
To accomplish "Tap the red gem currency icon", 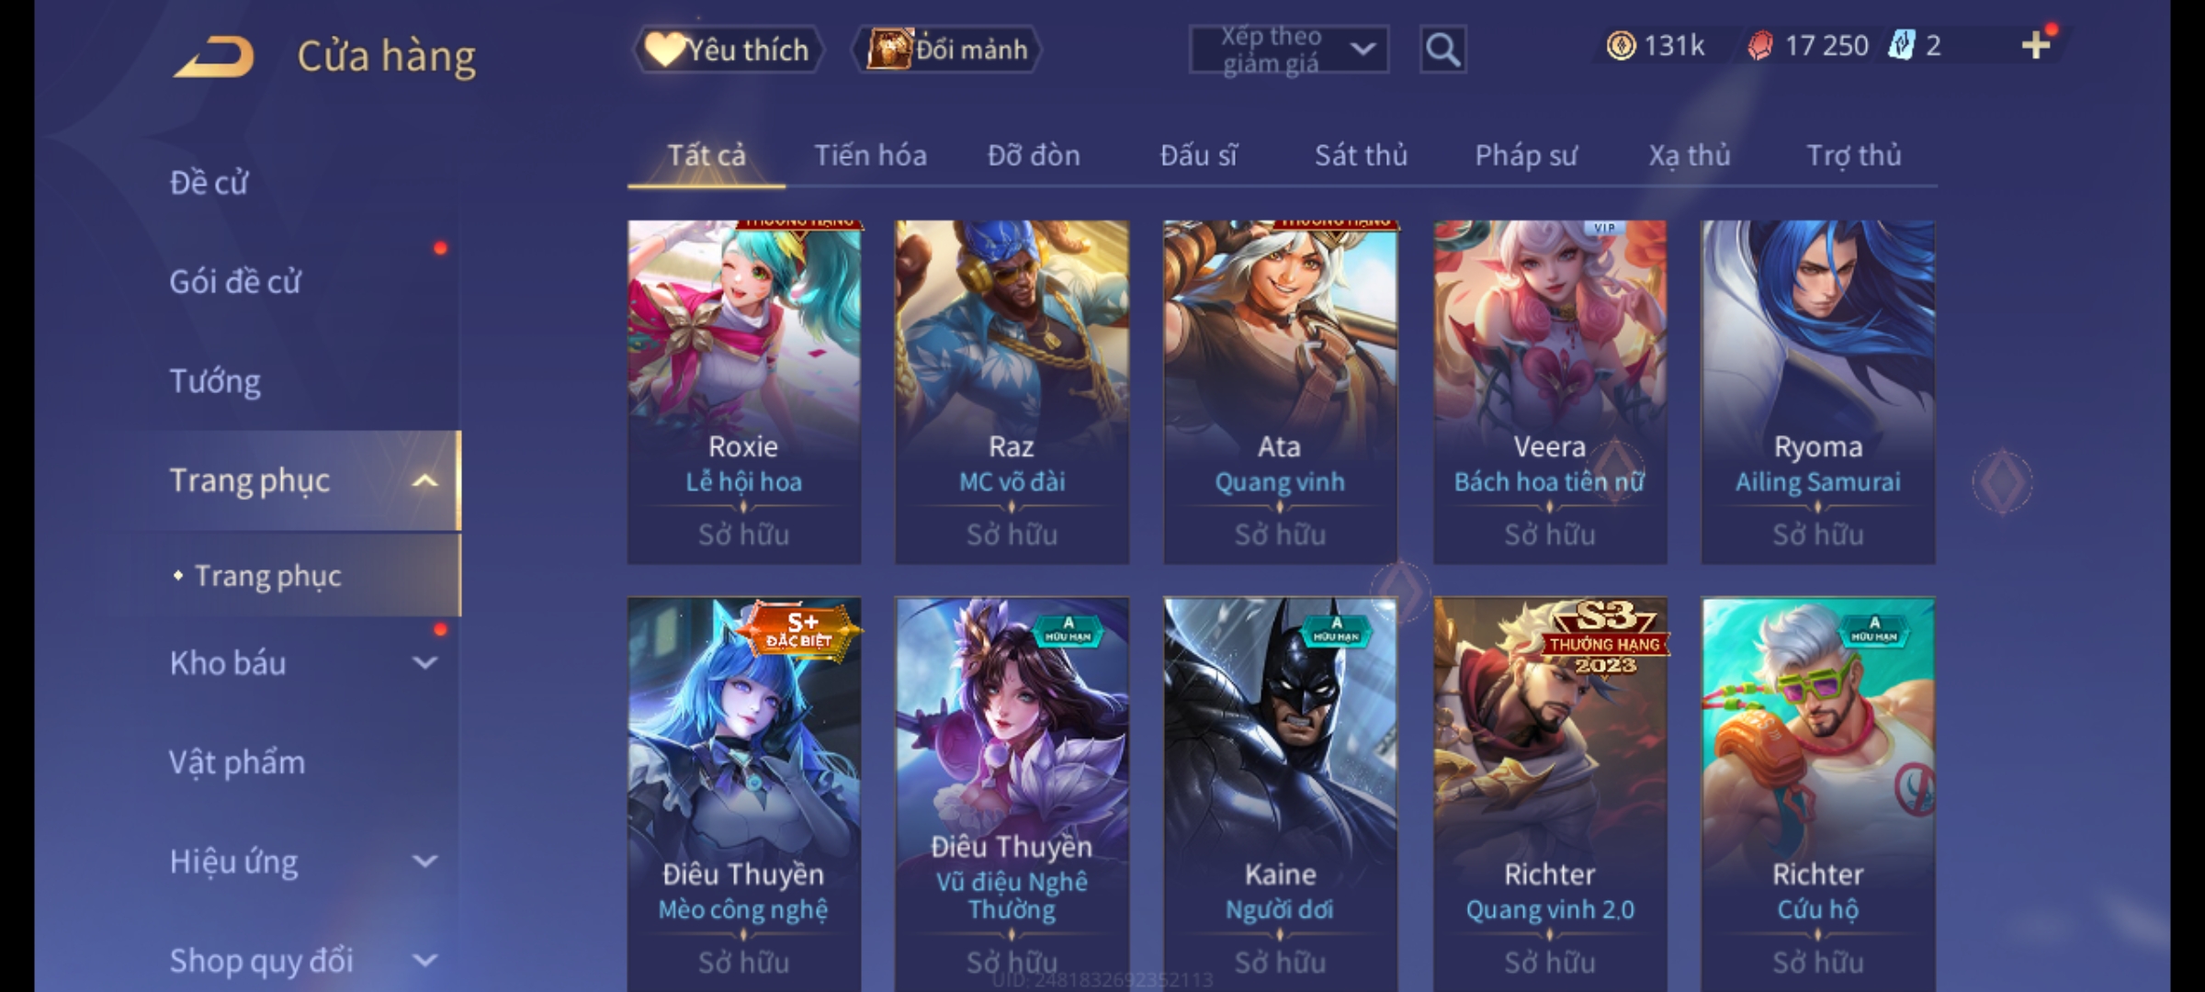I will click(1759, 46).
